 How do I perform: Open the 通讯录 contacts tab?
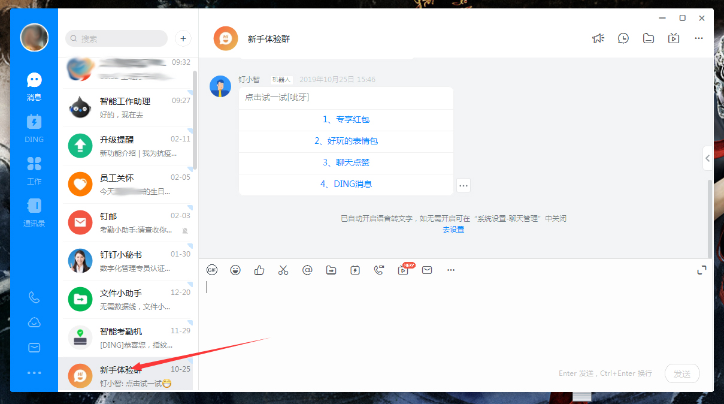tap(34, 211)
